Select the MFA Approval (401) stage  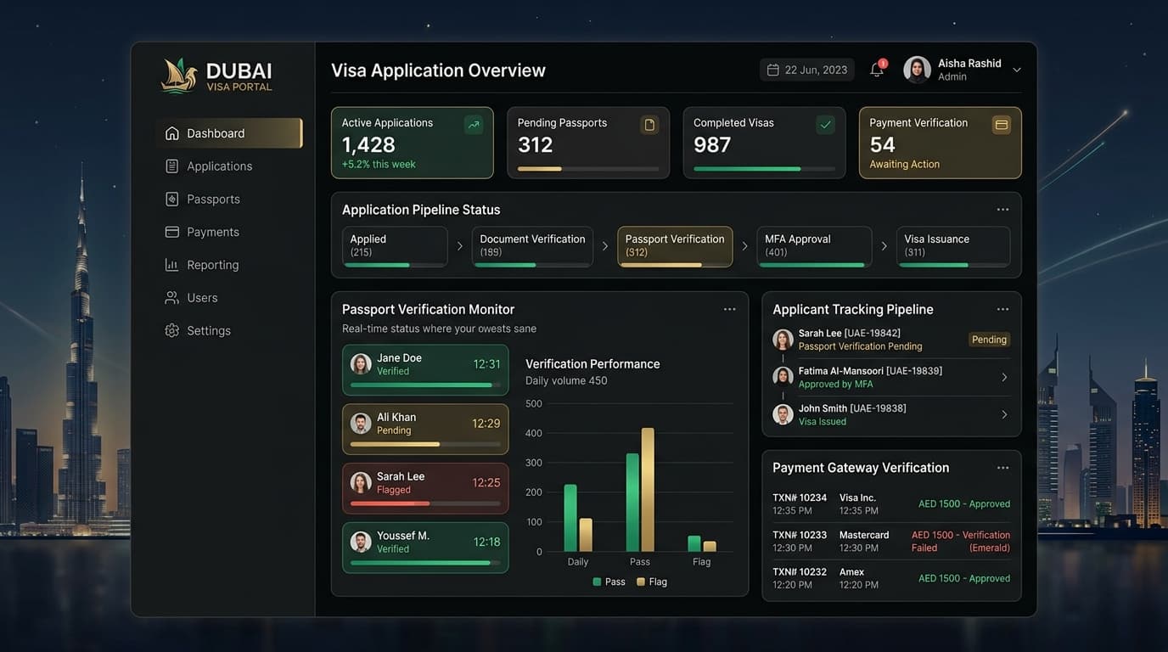tap(814, 246)
